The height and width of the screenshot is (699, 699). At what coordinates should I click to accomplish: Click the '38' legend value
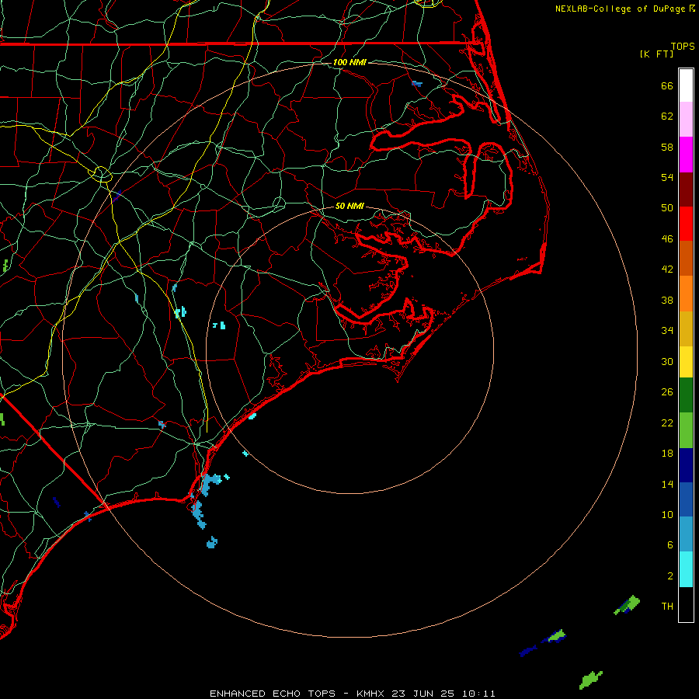[x=667, y=300]
